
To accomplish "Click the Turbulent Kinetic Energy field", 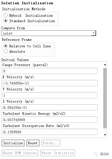I will coord(50,120).
